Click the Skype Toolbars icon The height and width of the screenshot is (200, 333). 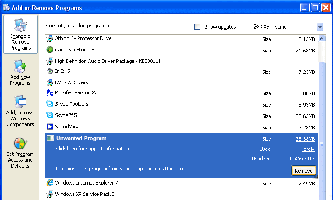coord(50,104)
